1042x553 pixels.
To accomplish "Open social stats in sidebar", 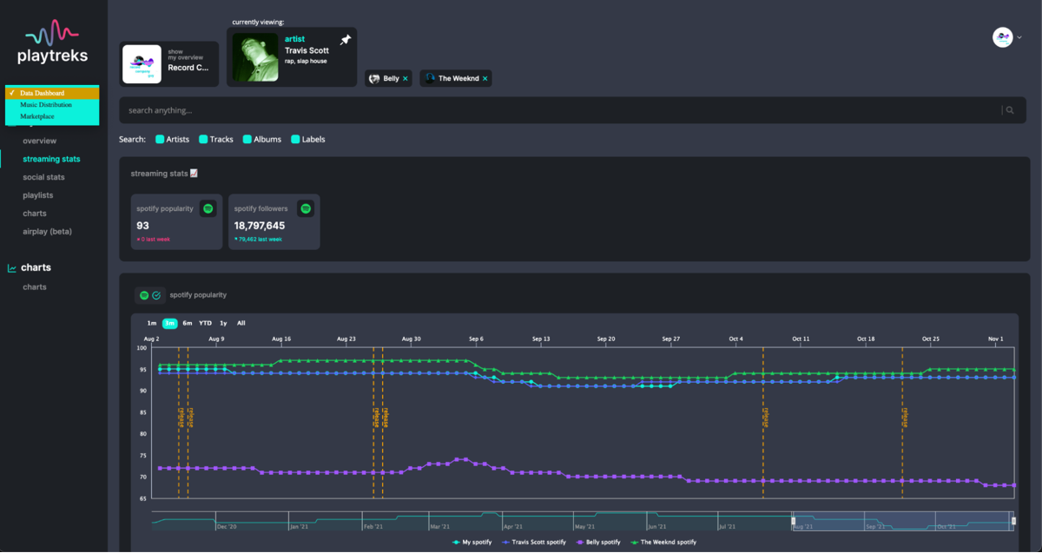I will point(43,177).
